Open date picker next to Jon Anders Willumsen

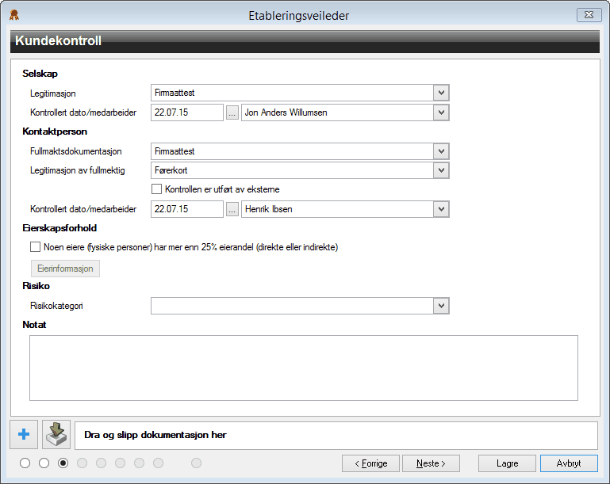(x=232, y=112)
